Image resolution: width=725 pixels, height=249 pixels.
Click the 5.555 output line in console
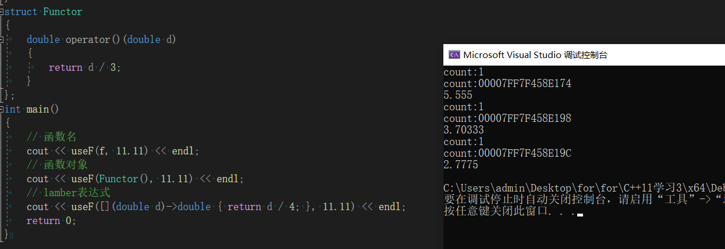(x=458, y=95)
